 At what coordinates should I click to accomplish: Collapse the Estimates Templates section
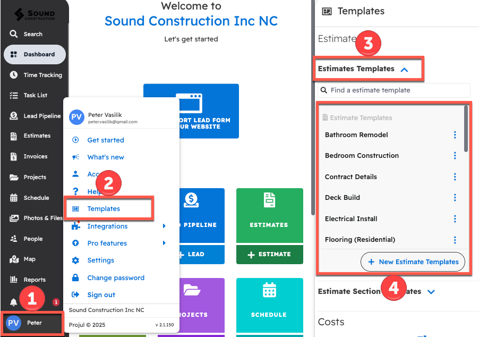404,69
